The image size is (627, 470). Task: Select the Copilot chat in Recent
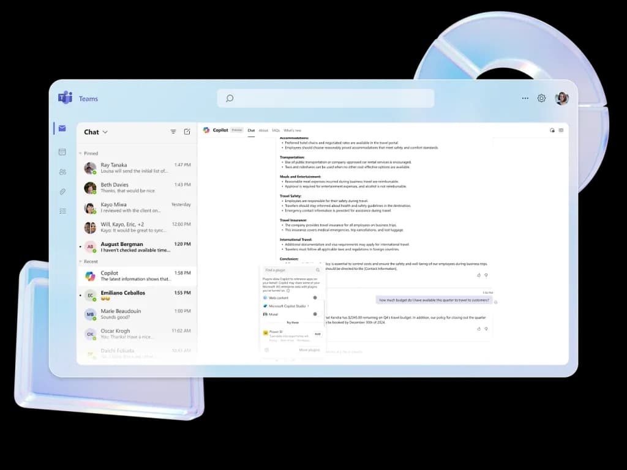point(137,276)
